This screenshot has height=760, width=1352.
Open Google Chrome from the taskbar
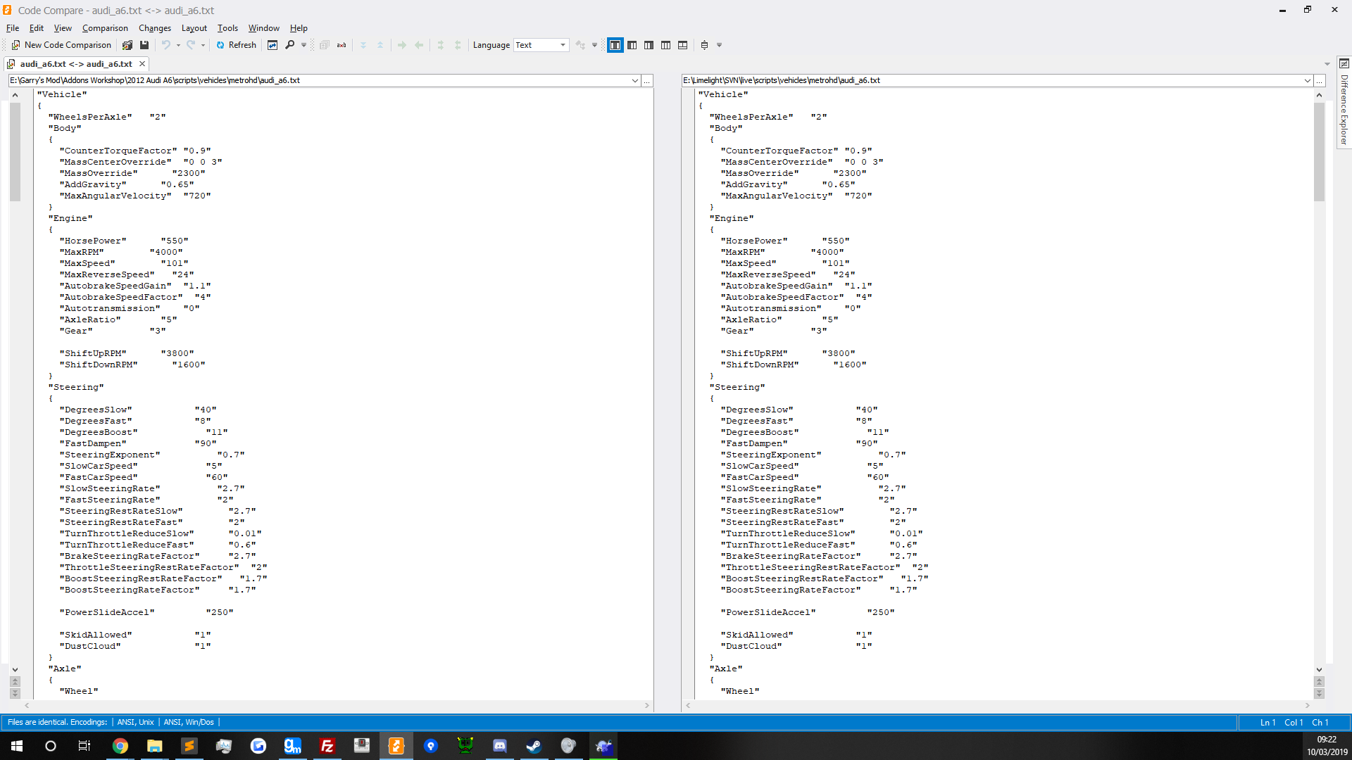tap(120, 746)
